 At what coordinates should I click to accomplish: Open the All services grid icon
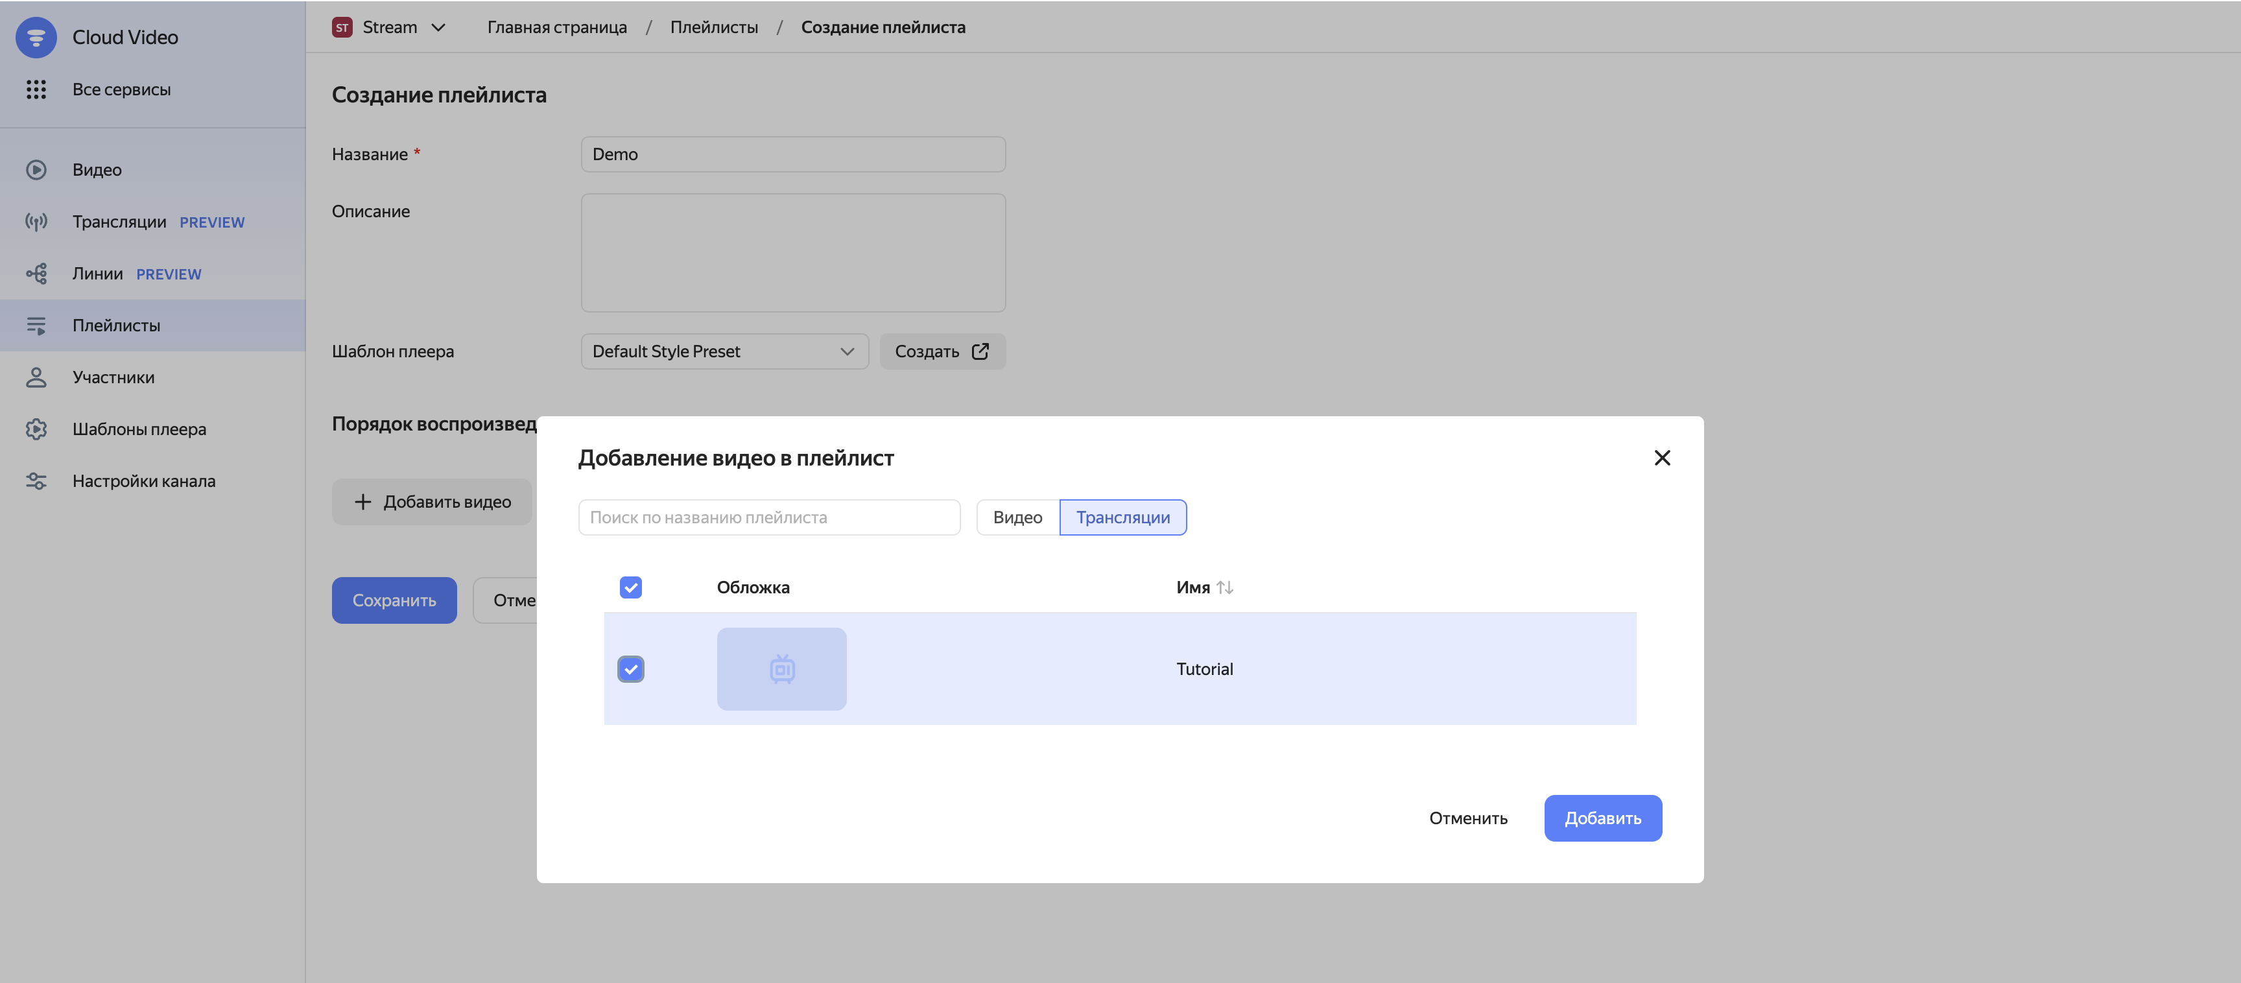click(x=36, y=89)
